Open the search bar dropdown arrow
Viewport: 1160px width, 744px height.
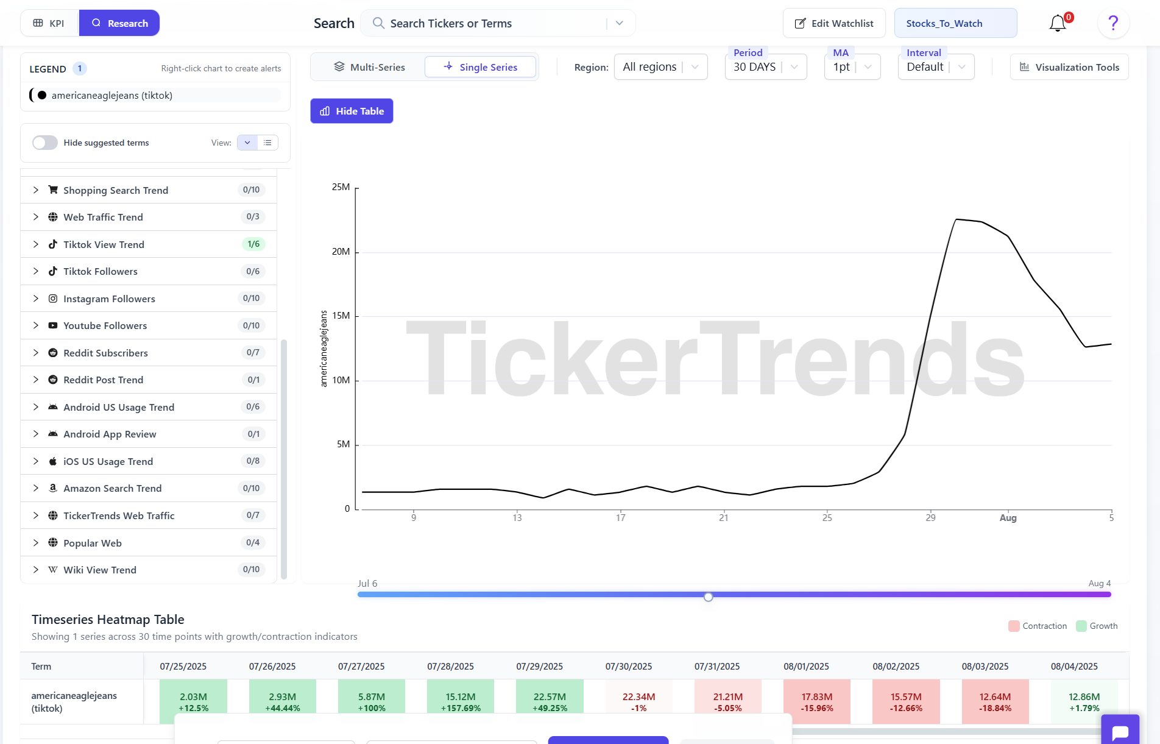pos(620,23)
